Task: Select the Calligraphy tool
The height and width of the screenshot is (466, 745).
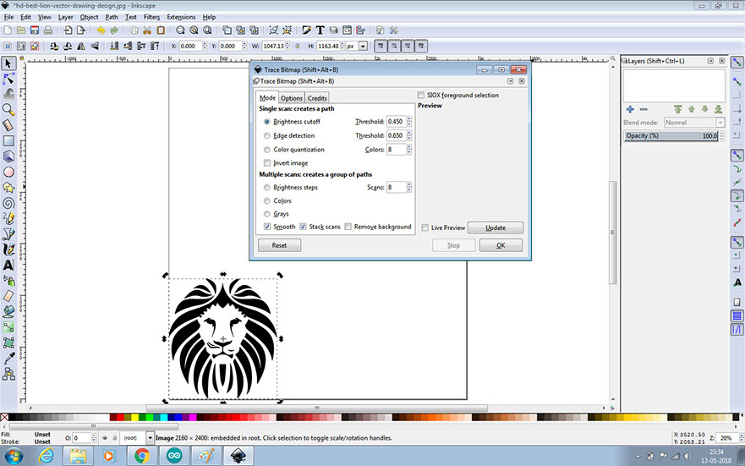Action: [8, 249]
